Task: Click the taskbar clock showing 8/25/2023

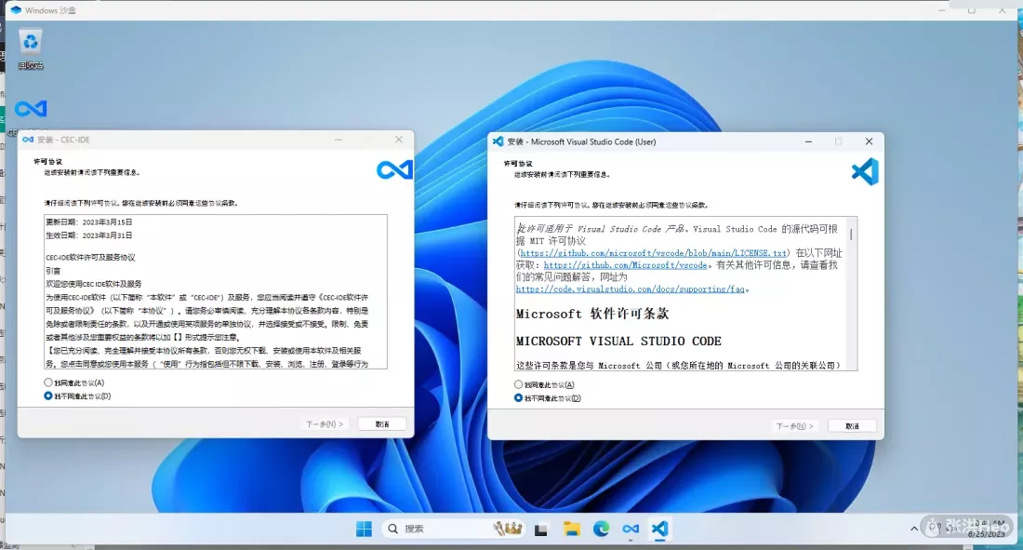Action: [987, 529]
